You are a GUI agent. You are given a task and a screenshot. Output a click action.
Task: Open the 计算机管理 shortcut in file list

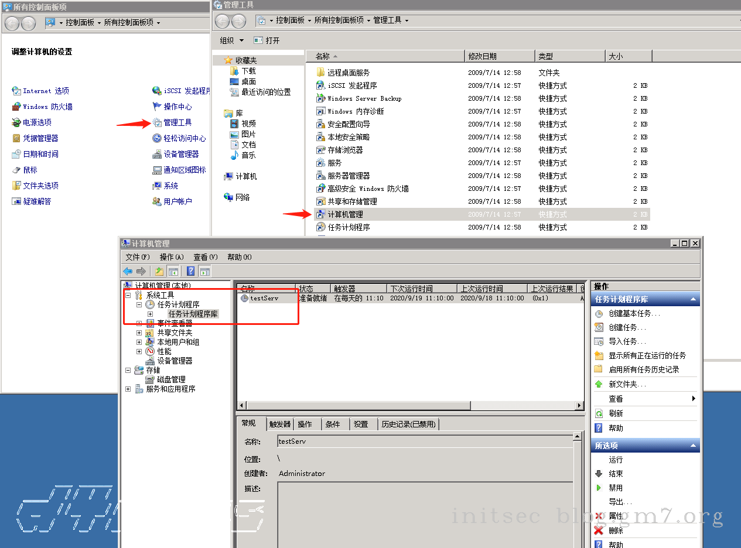tap(345, 214)
